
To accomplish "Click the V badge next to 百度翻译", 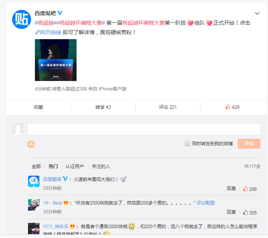I will 65,179.
